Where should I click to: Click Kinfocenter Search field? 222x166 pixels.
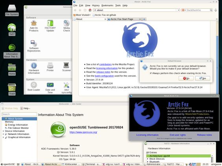pos(19,114)
